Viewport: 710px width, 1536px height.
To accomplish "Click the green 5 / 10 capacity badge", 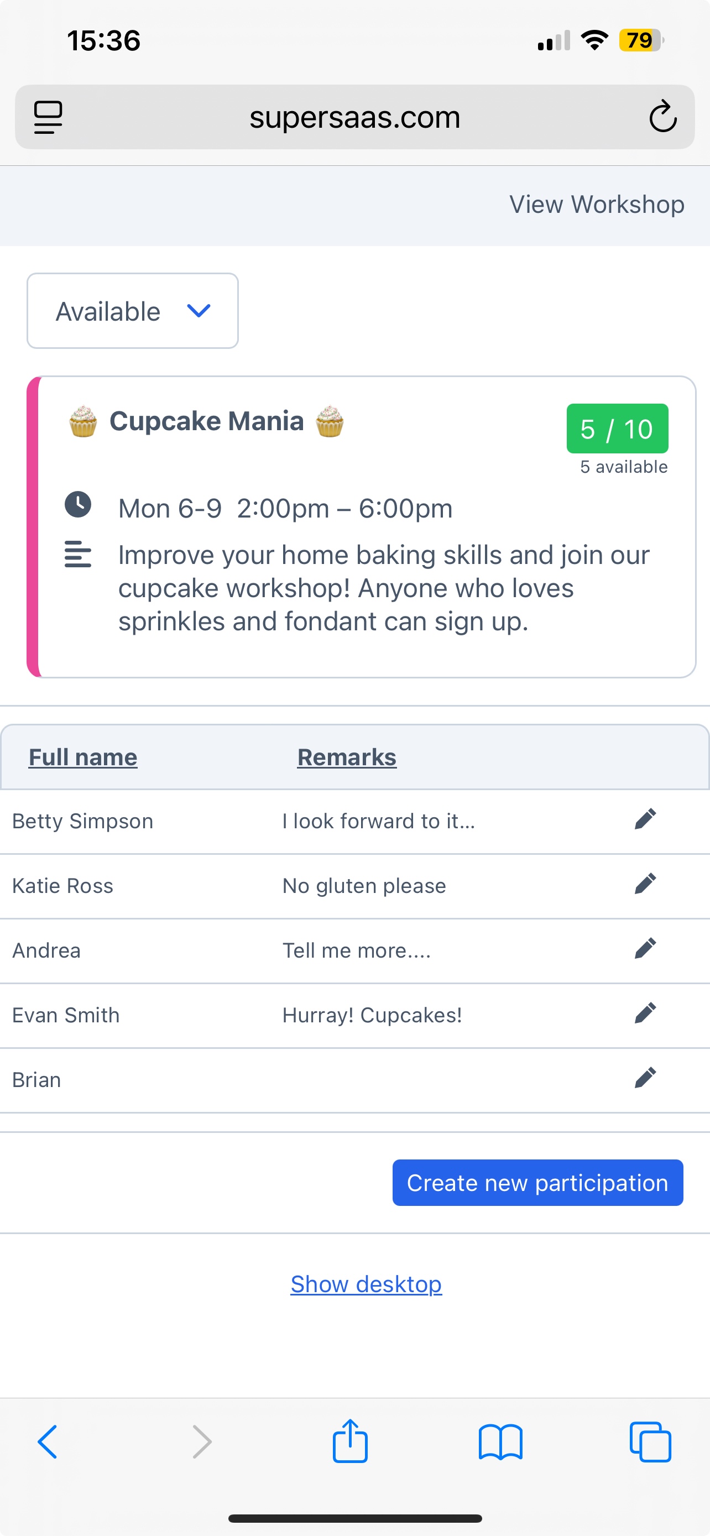I will coord(617,429).
